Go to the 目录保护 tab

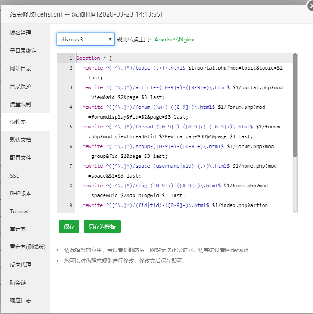[21, 87]
